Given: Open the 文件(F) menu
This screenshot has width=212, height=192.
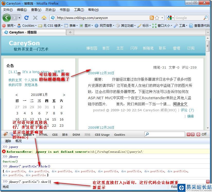Looking at the screenshot, I should coord(8,10).
